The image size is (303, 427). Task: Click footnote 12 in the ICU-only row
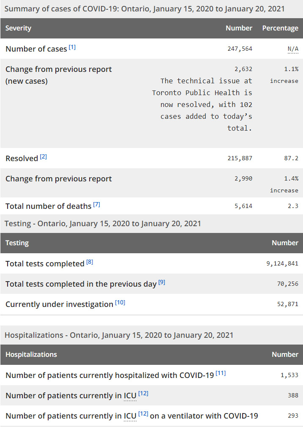[143, 394]
